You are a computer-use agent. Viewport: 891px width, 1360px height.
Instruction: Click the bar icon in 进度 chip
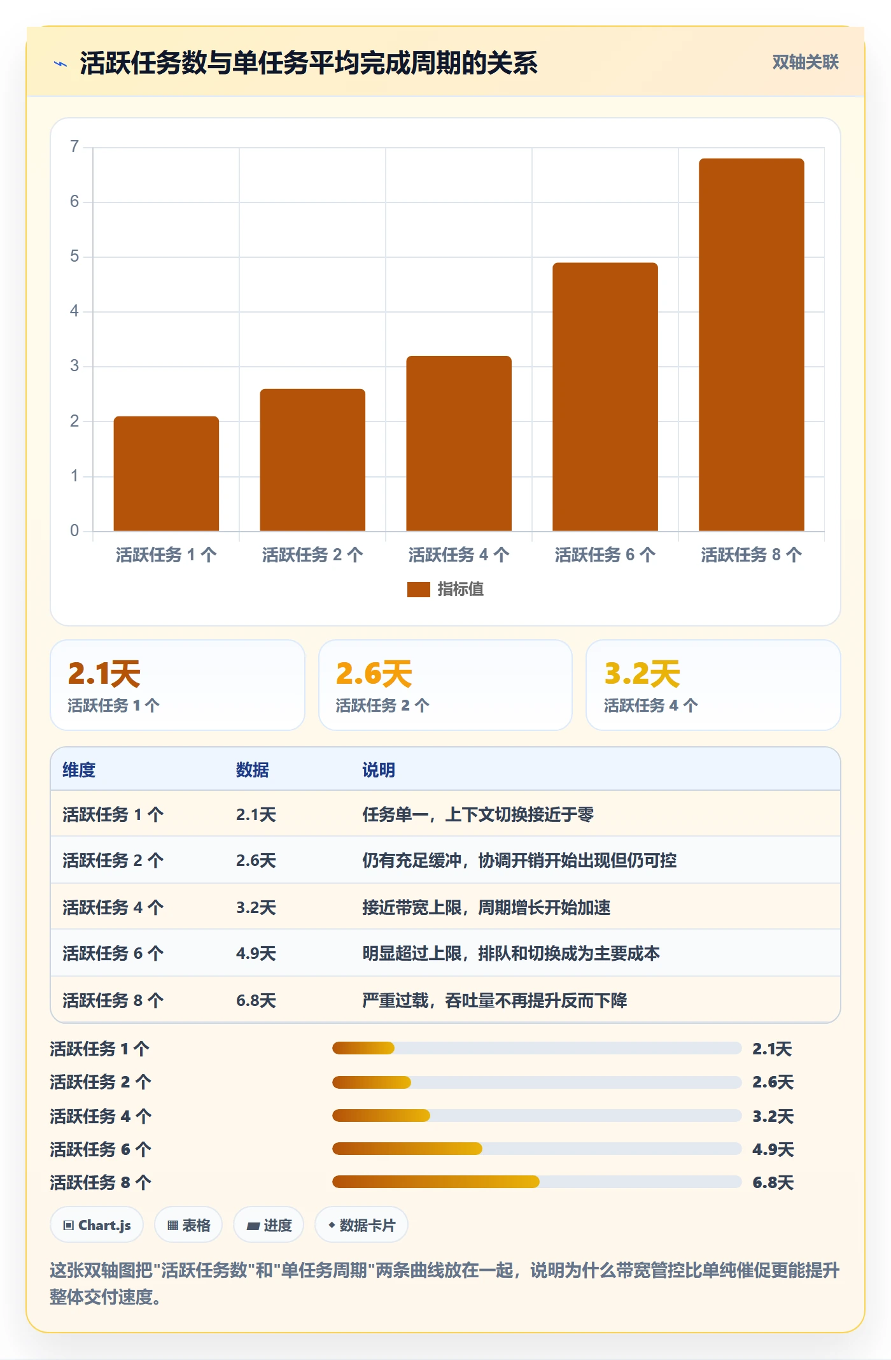tap(253, 1226)
